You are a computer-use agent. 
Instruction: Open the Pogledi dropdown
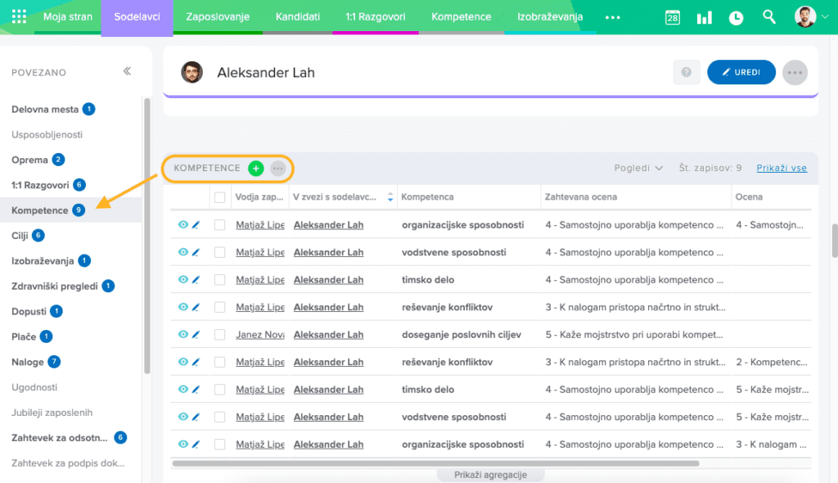[x=638, y=168]
